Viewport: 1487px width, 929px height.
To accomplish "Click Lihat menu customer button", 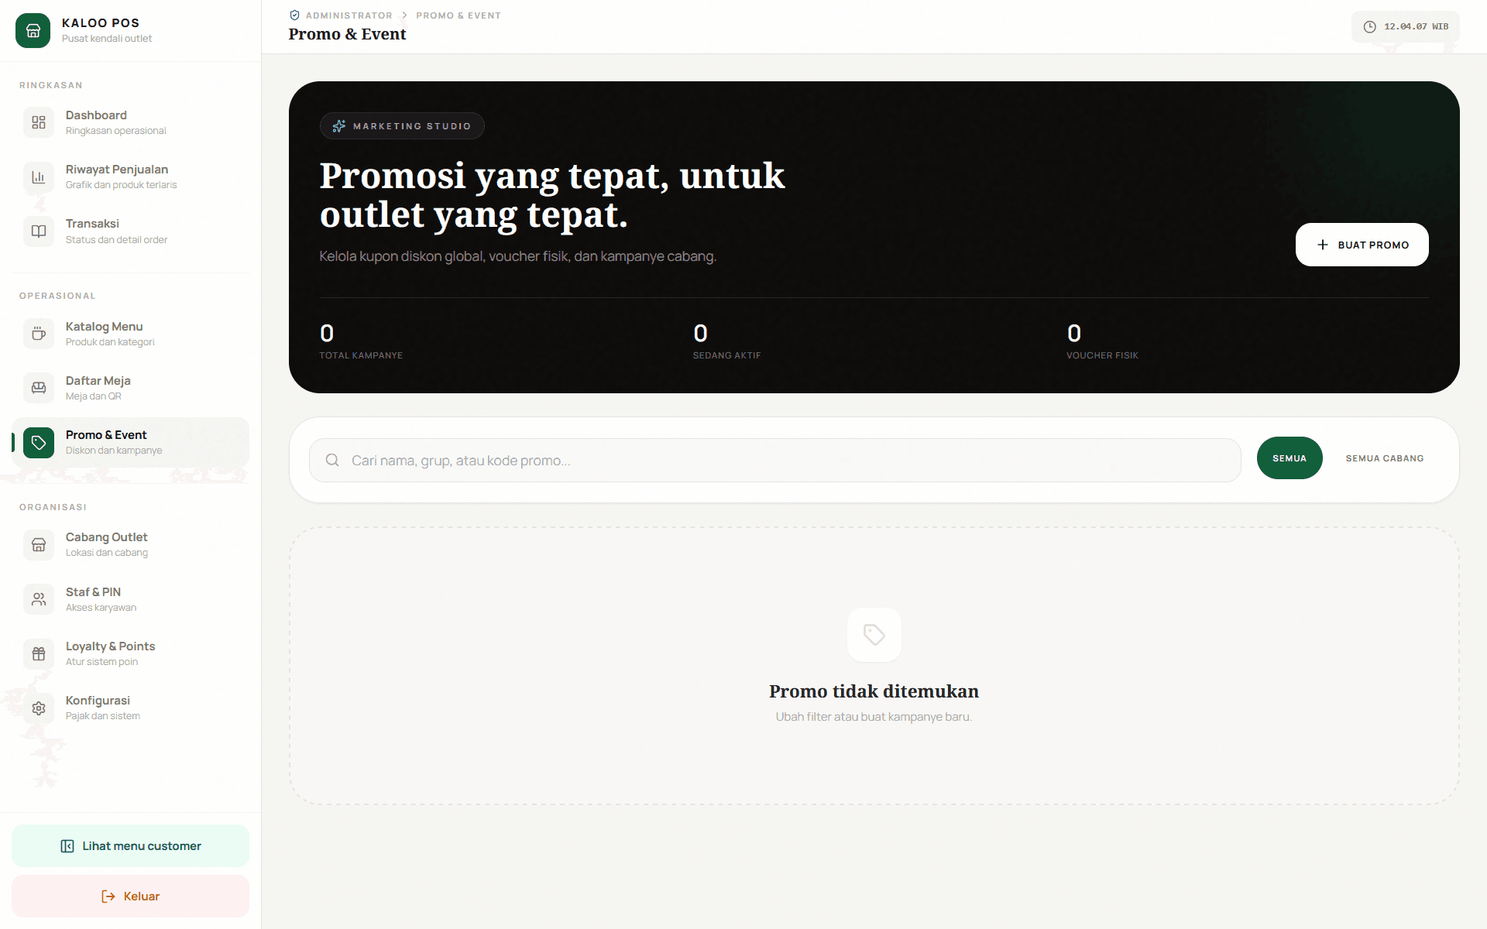I will [x=130, y=845].
